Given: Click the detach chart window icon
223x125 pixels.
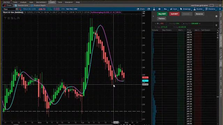Looking at the screenshot, I should tap(149, 9).
